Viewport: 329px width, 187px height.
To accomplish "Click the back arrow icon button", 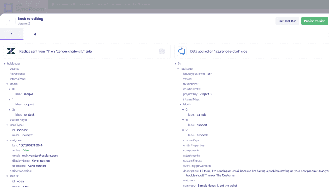I will tap(10, 21).
